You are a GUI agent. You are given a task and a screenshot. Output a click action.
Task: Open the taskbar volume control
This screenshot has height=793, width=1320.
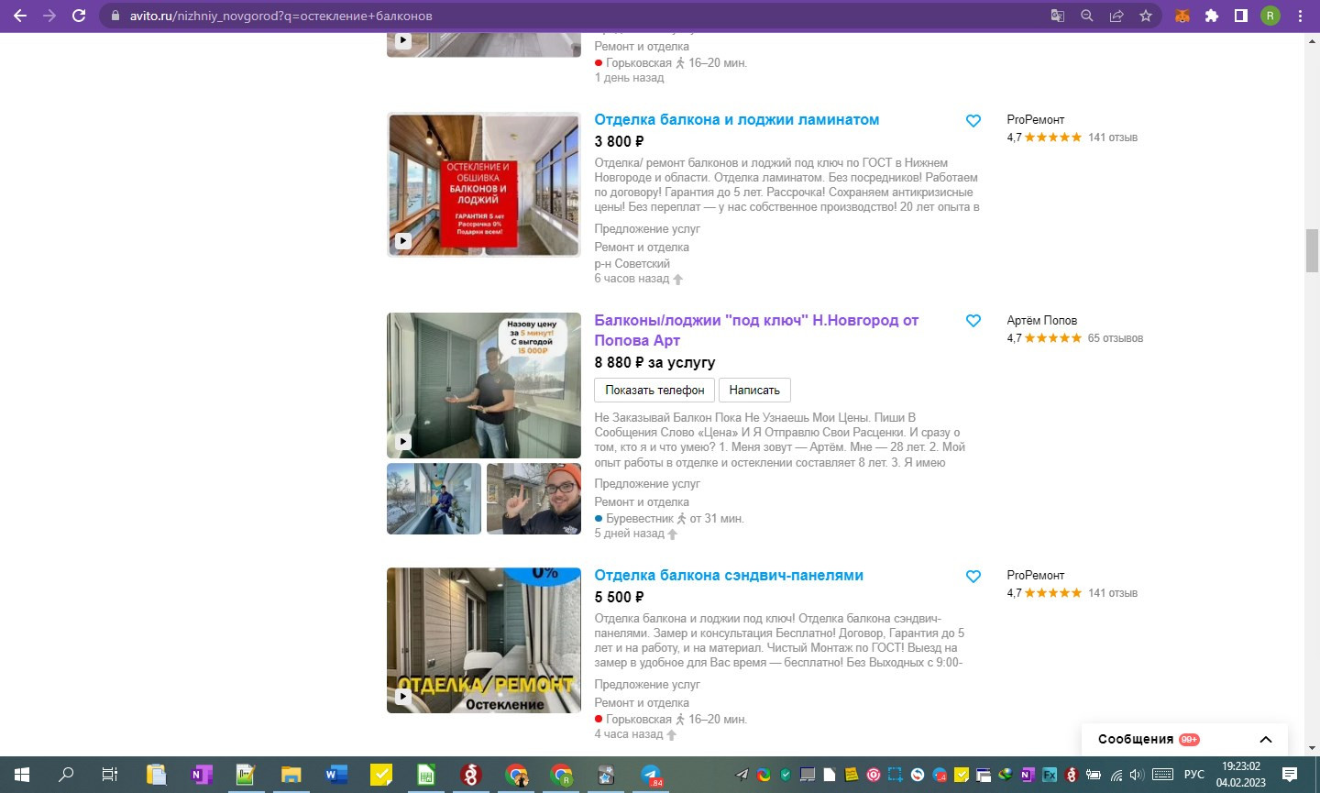1137,775
